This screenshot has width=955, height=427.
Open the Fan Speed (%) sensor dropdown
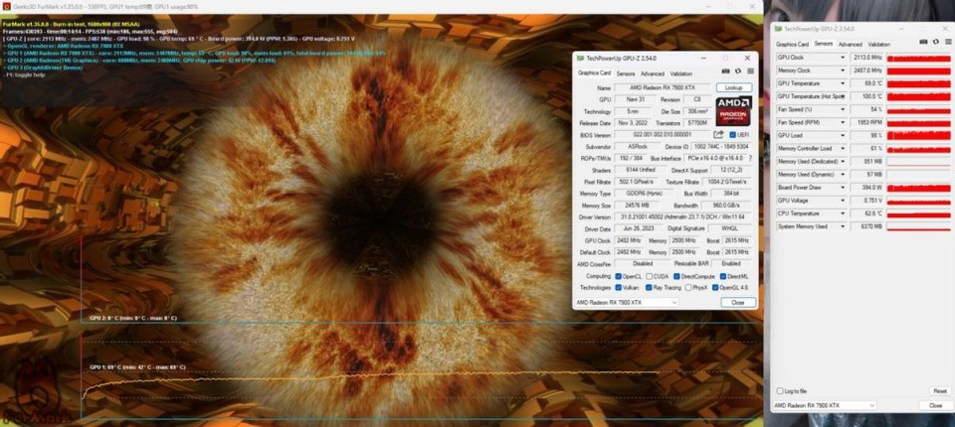(843, 109)
